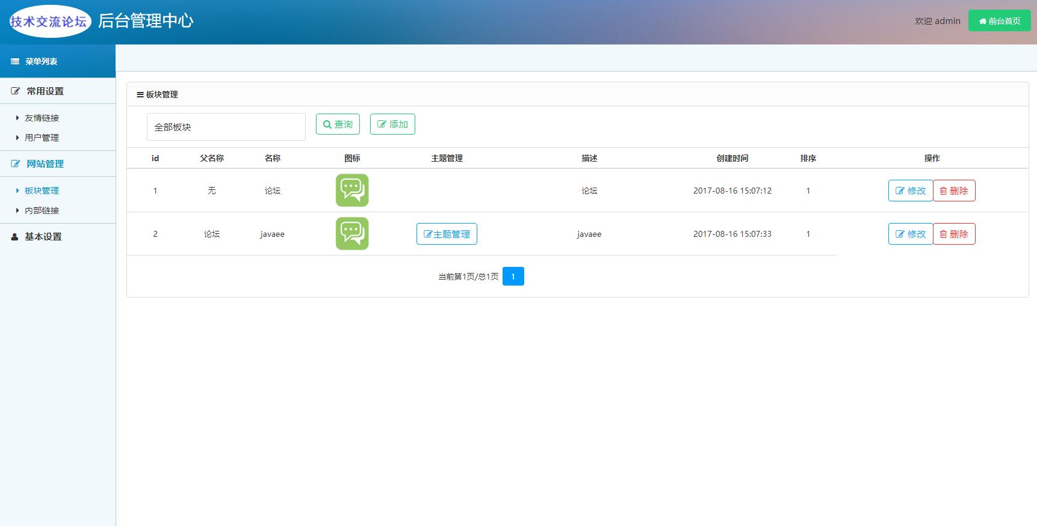Viewport: 1037px width, 526px height.
Task: Click the 板块管理 panel list icon
Action: 140,95
